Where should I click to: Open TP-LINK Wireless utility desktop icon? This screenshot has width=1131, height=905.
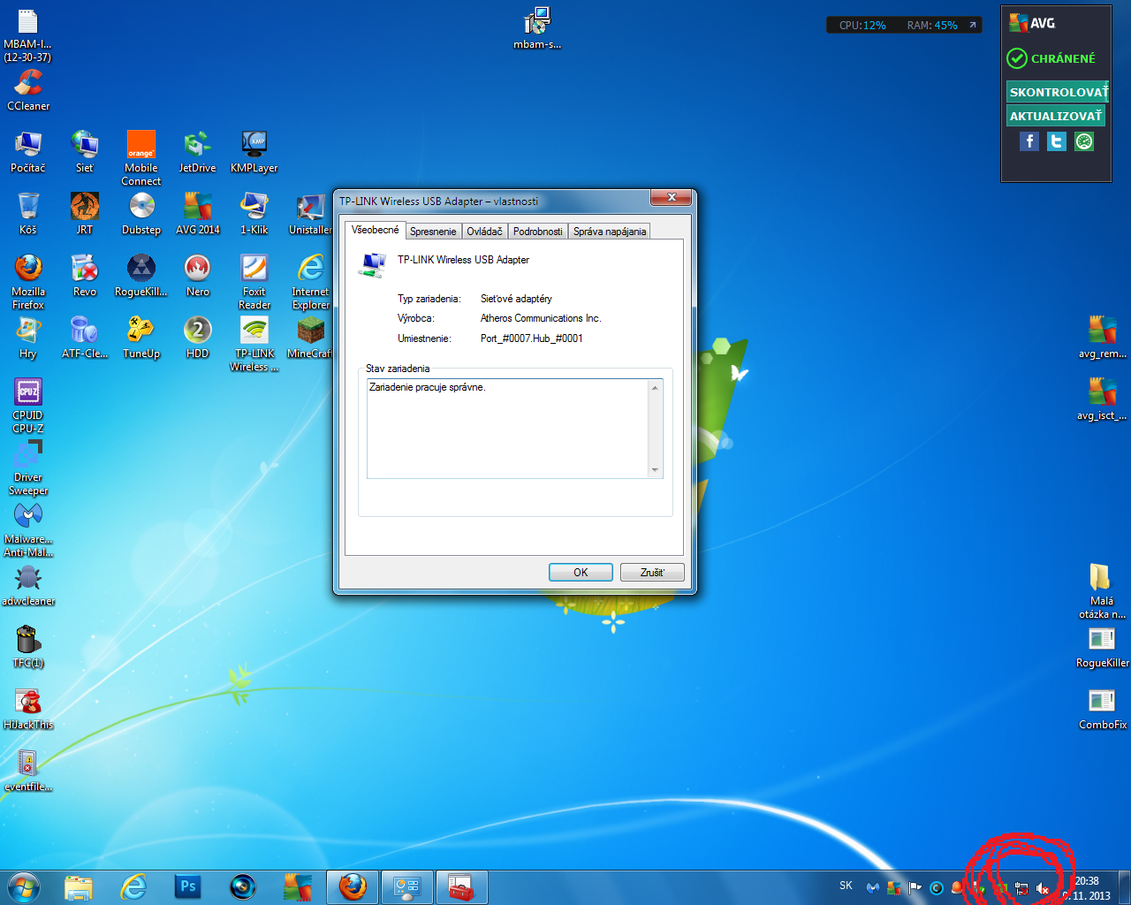click(254, 343)
